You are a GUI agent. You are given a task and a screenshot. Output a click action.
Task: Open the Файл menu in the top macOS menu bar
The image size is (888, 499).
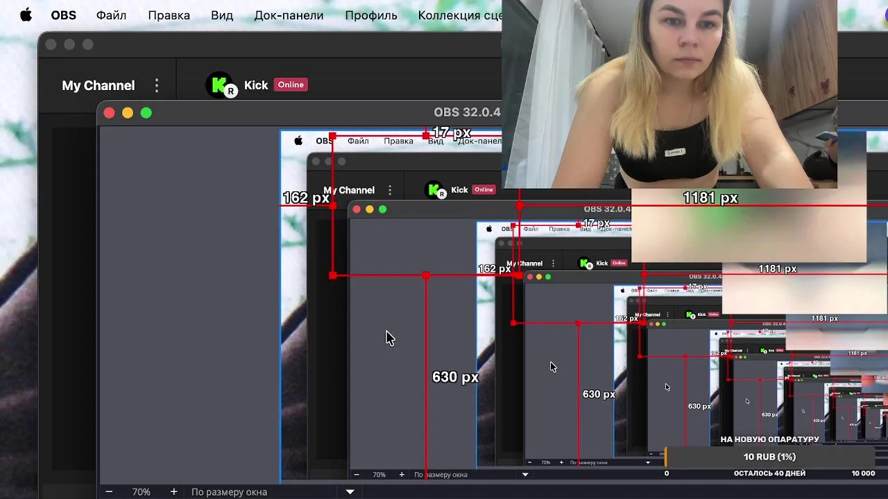pos(111,15)
